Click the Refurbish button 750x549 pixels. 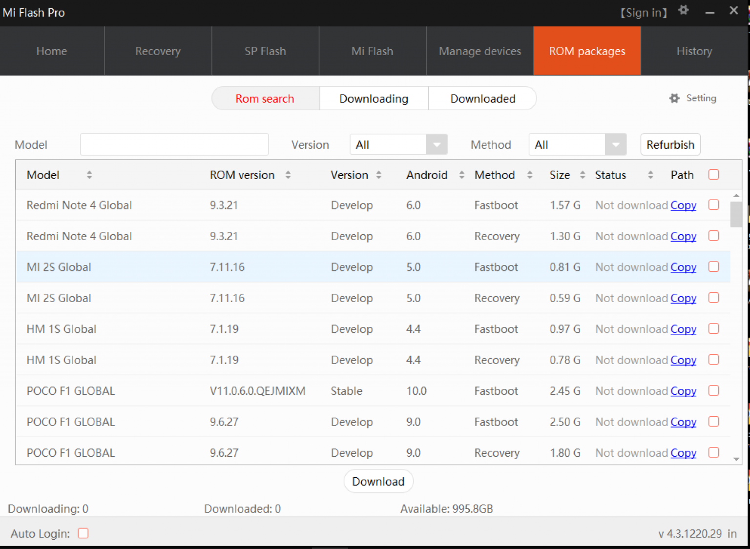670,144
